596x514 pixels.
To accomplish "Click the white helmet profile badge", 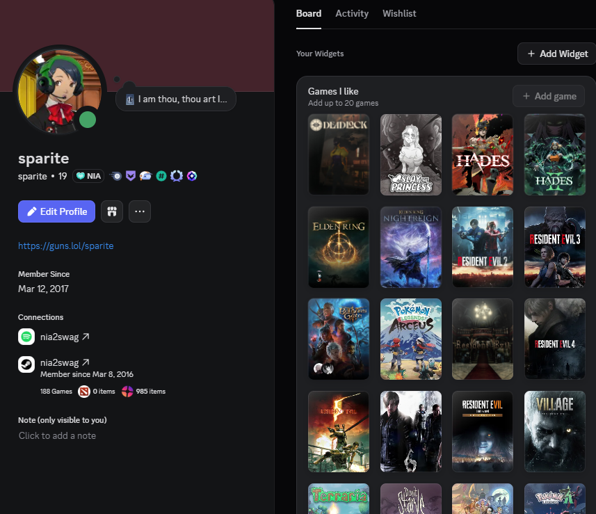I will [x=145, y=176].
